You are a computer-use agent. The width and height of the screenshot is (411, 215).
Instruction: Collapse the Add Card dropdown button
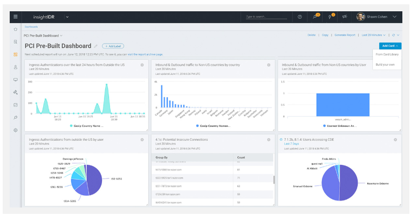390,46
